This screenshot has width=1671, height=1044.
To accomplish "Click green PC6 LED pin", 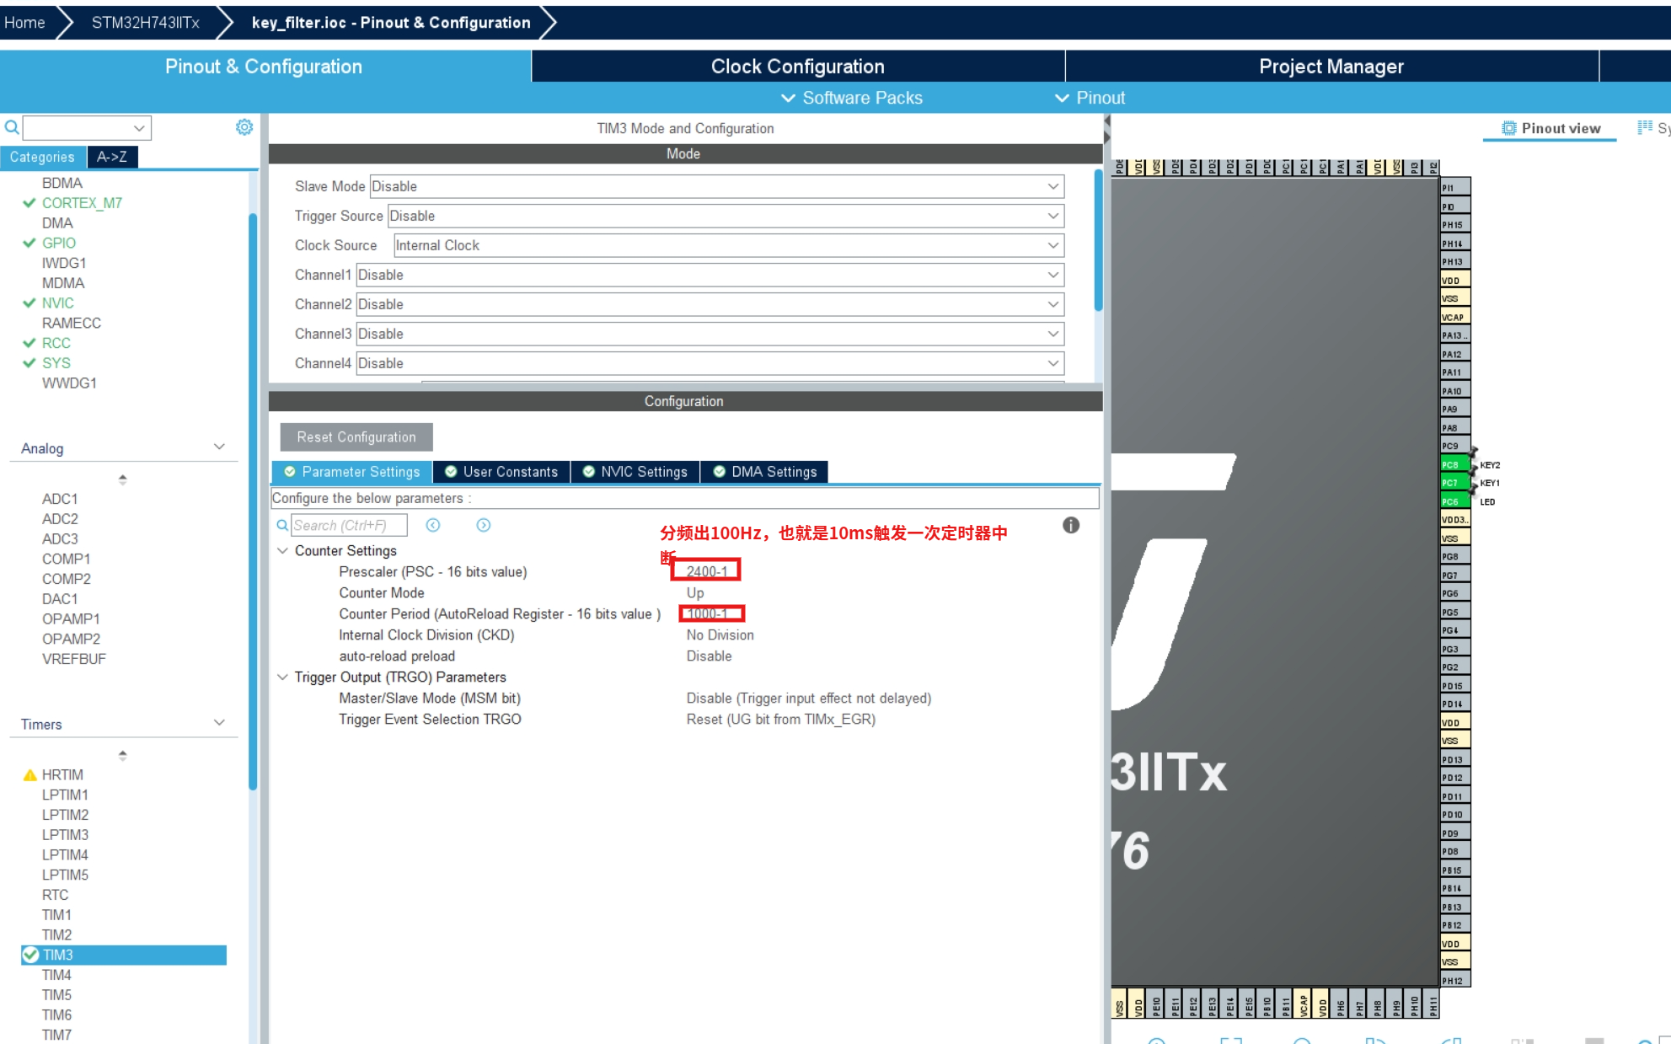I will 1454,501.
